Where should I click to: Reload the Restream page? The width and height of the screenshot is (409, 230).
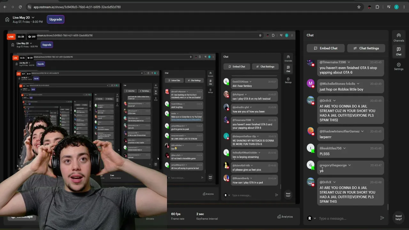point(20,7)
